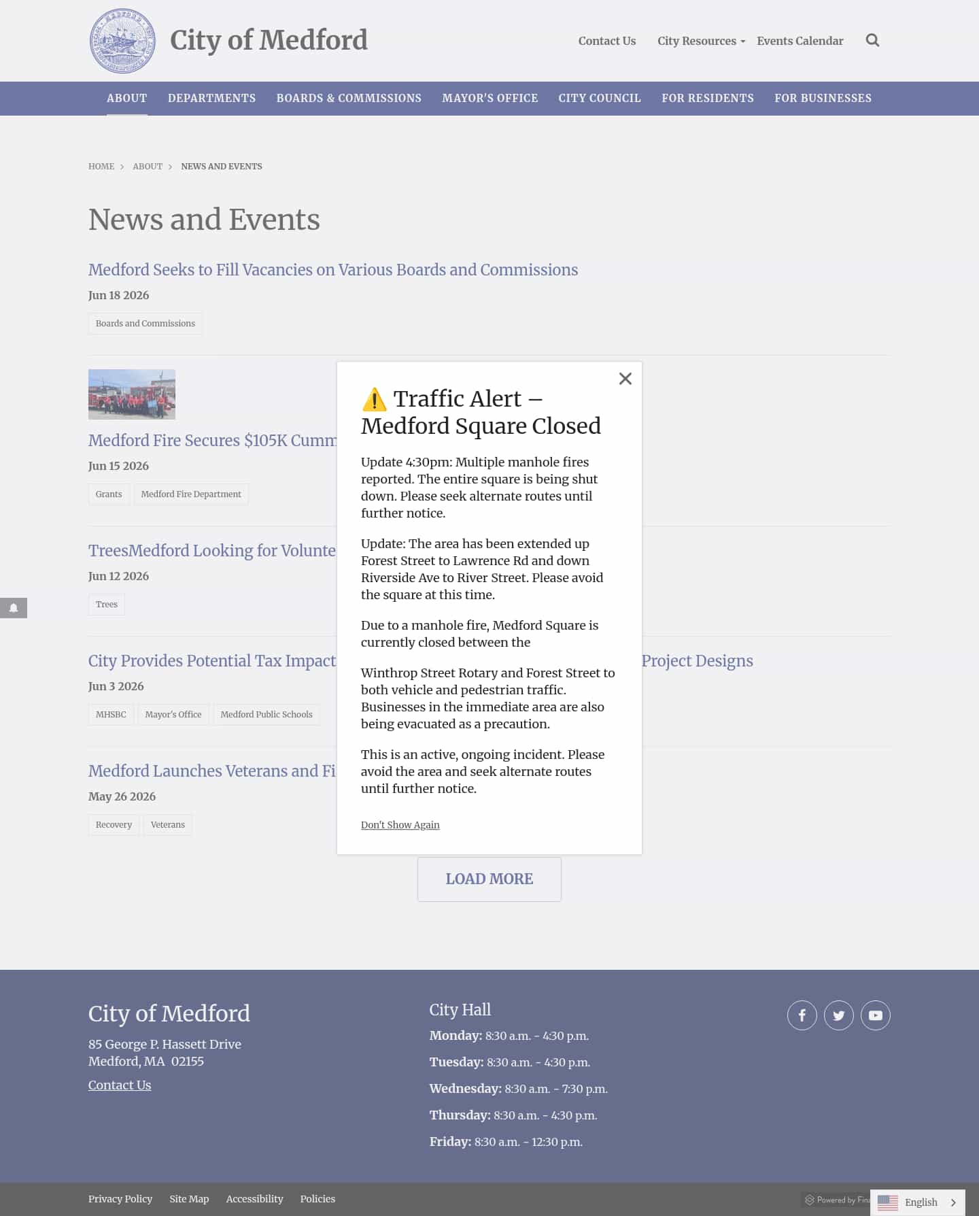Select the ABOUT menu item
979x1216 pixels.
[127, 98]
